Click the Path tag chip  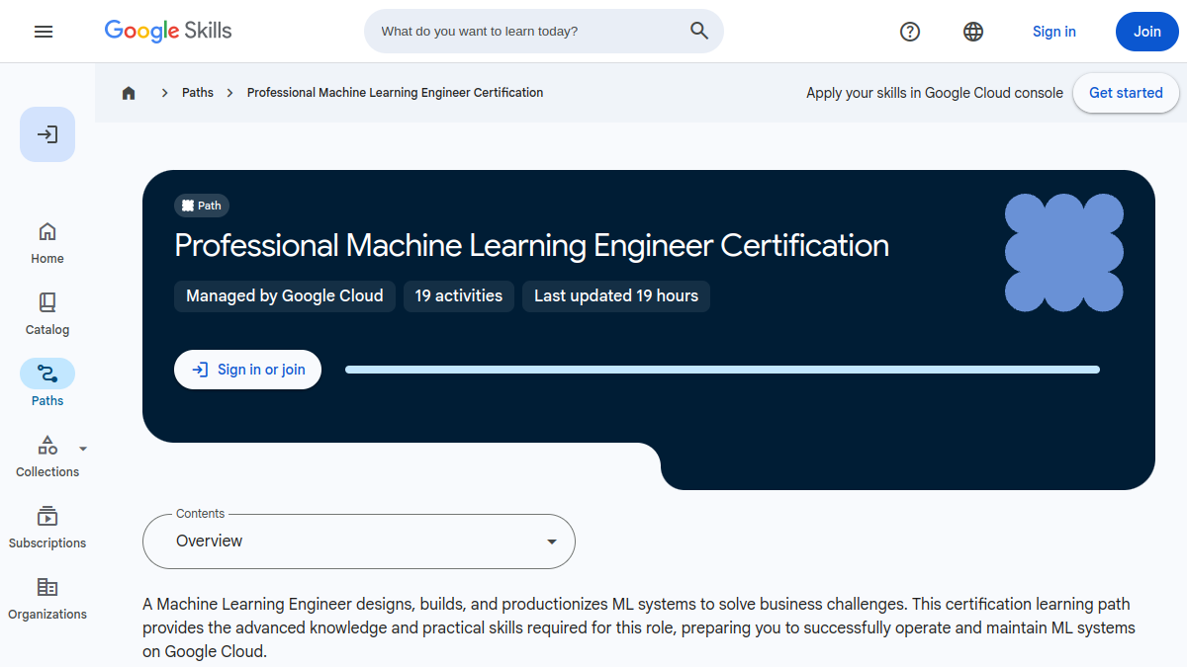pyautogui.click(x=202, y=206)
